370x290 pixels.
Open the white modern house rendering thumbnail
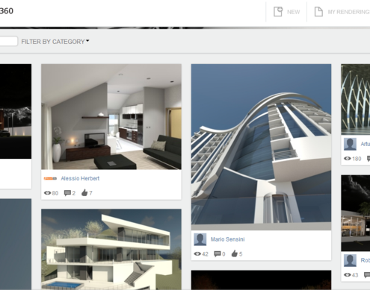[x=111, y=249]
